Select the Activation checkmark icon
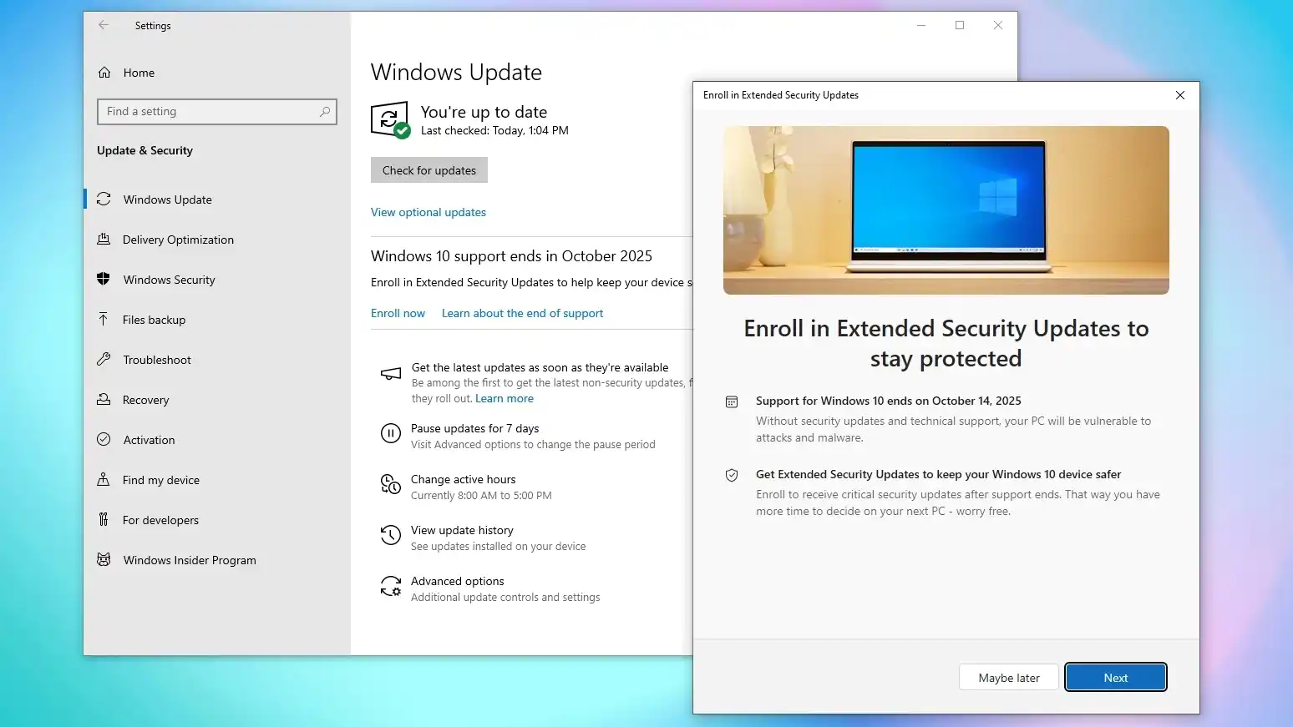The width and height of the screenshot is (1293, 727). click(104, 440)
